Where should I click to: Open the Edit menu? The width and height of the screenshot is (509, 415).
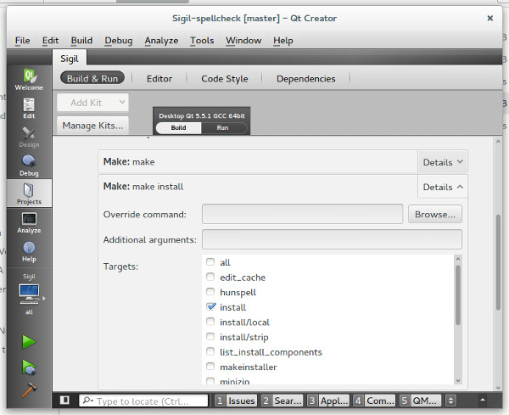50,40
